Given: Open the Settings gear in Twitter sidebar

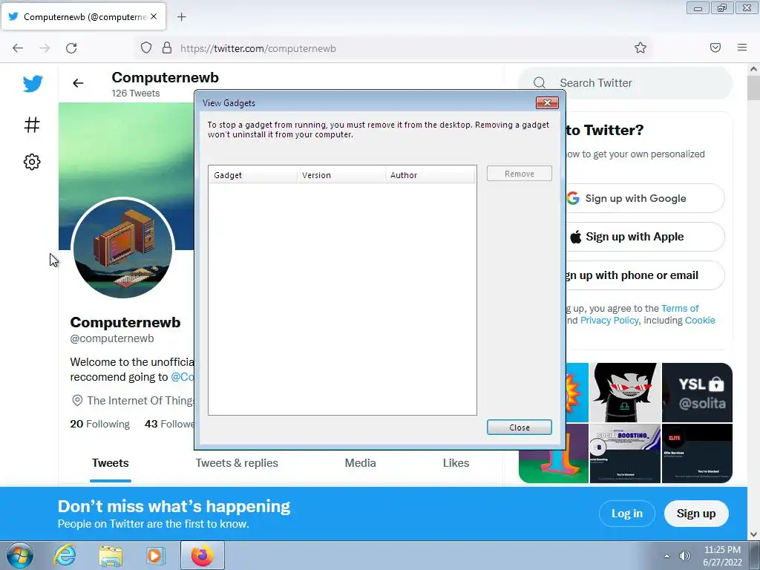Looking at the screenshot, I should pos(32,162).
